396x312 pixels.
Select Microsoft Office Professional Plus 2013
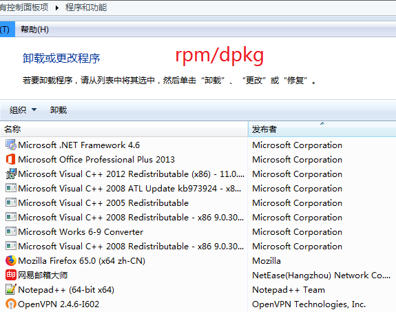96,159
